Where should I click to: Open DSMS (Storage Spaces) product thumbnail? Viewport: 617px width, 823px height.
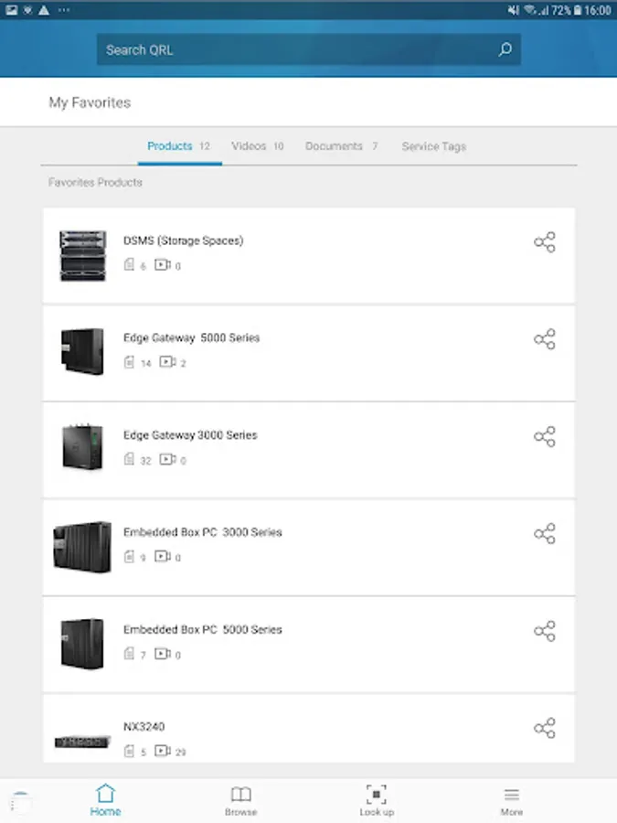coord(82,256)
